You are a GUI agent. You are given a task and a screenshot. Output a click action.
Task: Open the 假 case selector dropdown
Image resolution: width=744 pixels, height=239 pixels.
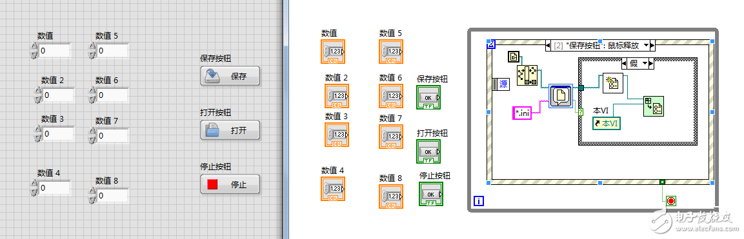[x=645, y=63]
